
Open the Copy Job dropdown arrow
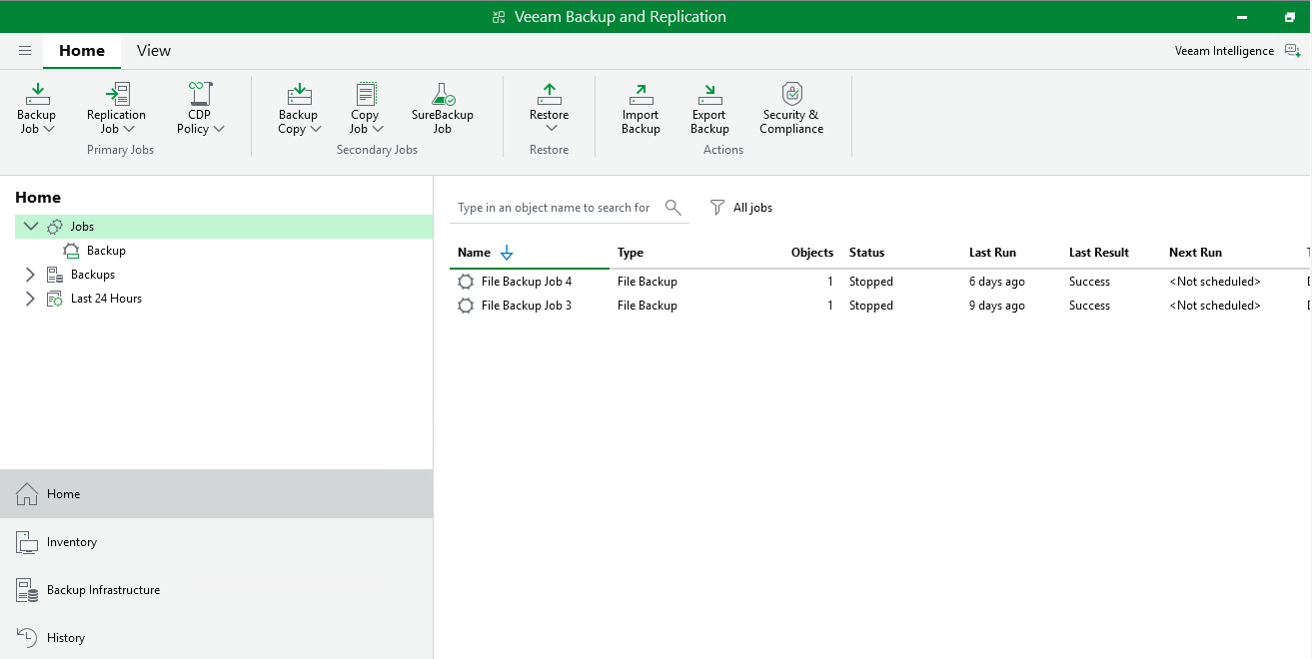pos(378,130)
